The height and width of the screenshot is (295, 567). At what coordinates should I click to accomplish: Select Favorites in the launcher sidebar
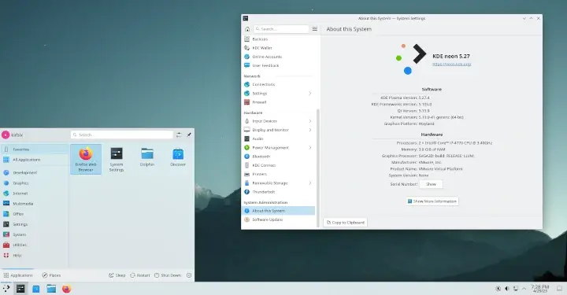point(35,149)
